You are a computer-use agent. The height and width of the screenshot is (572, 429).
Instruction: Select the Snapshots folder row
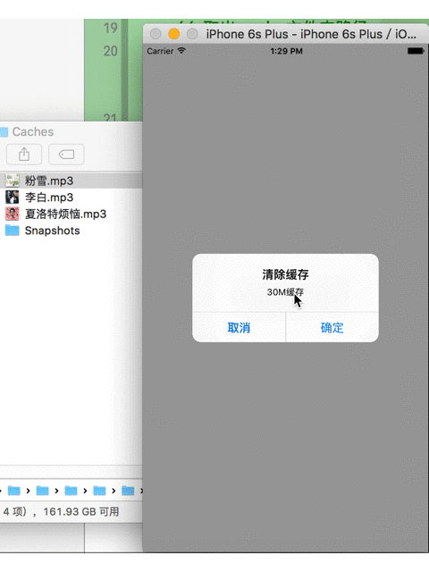pos(71,231)
